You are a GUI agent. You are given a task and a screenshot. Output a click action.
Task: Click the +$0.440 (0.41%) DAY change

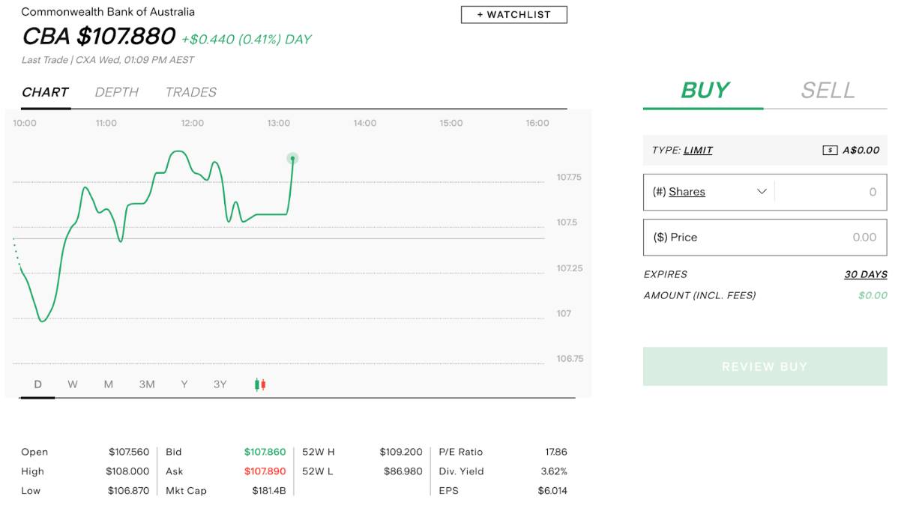(246, 39)
